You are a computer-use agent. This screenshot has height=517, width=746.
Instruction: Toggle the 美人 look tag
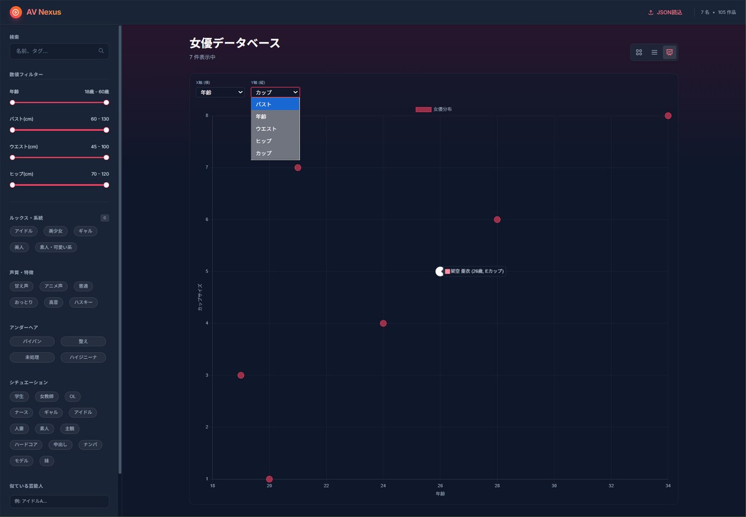(19, 247)
